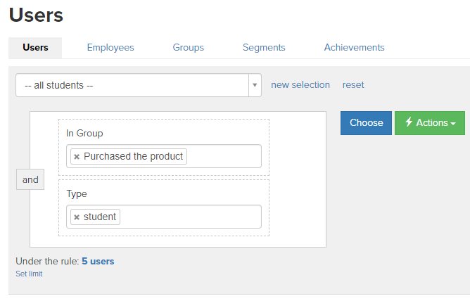Open the Actions dropdown caret

453,123
